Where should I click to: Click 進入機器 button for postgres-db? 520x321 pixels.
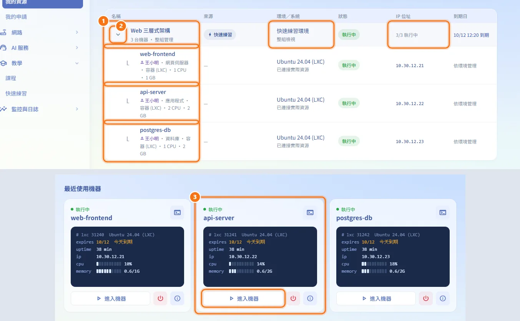tap(376, 298)
